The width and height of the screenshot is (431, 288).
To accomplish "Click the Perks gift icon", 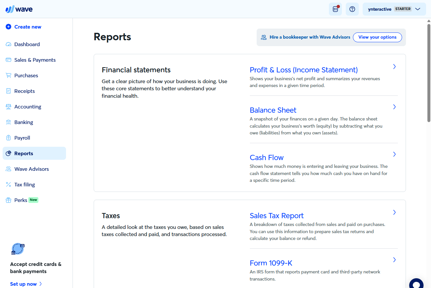I will coord(8,200).
